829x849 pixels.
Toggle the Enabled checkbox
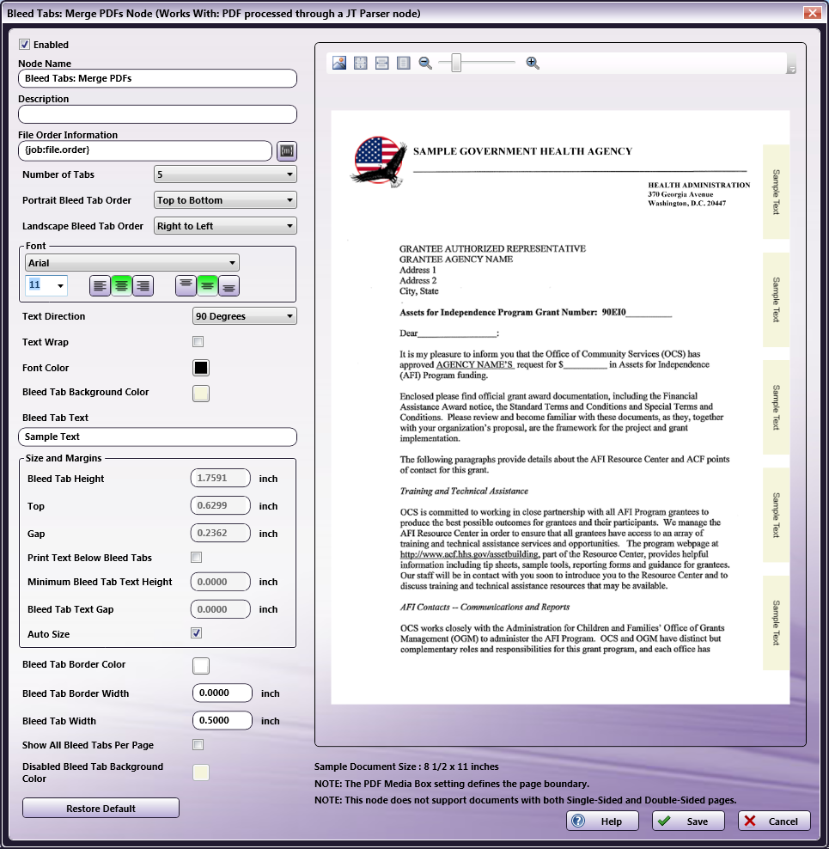pos(24,45)
